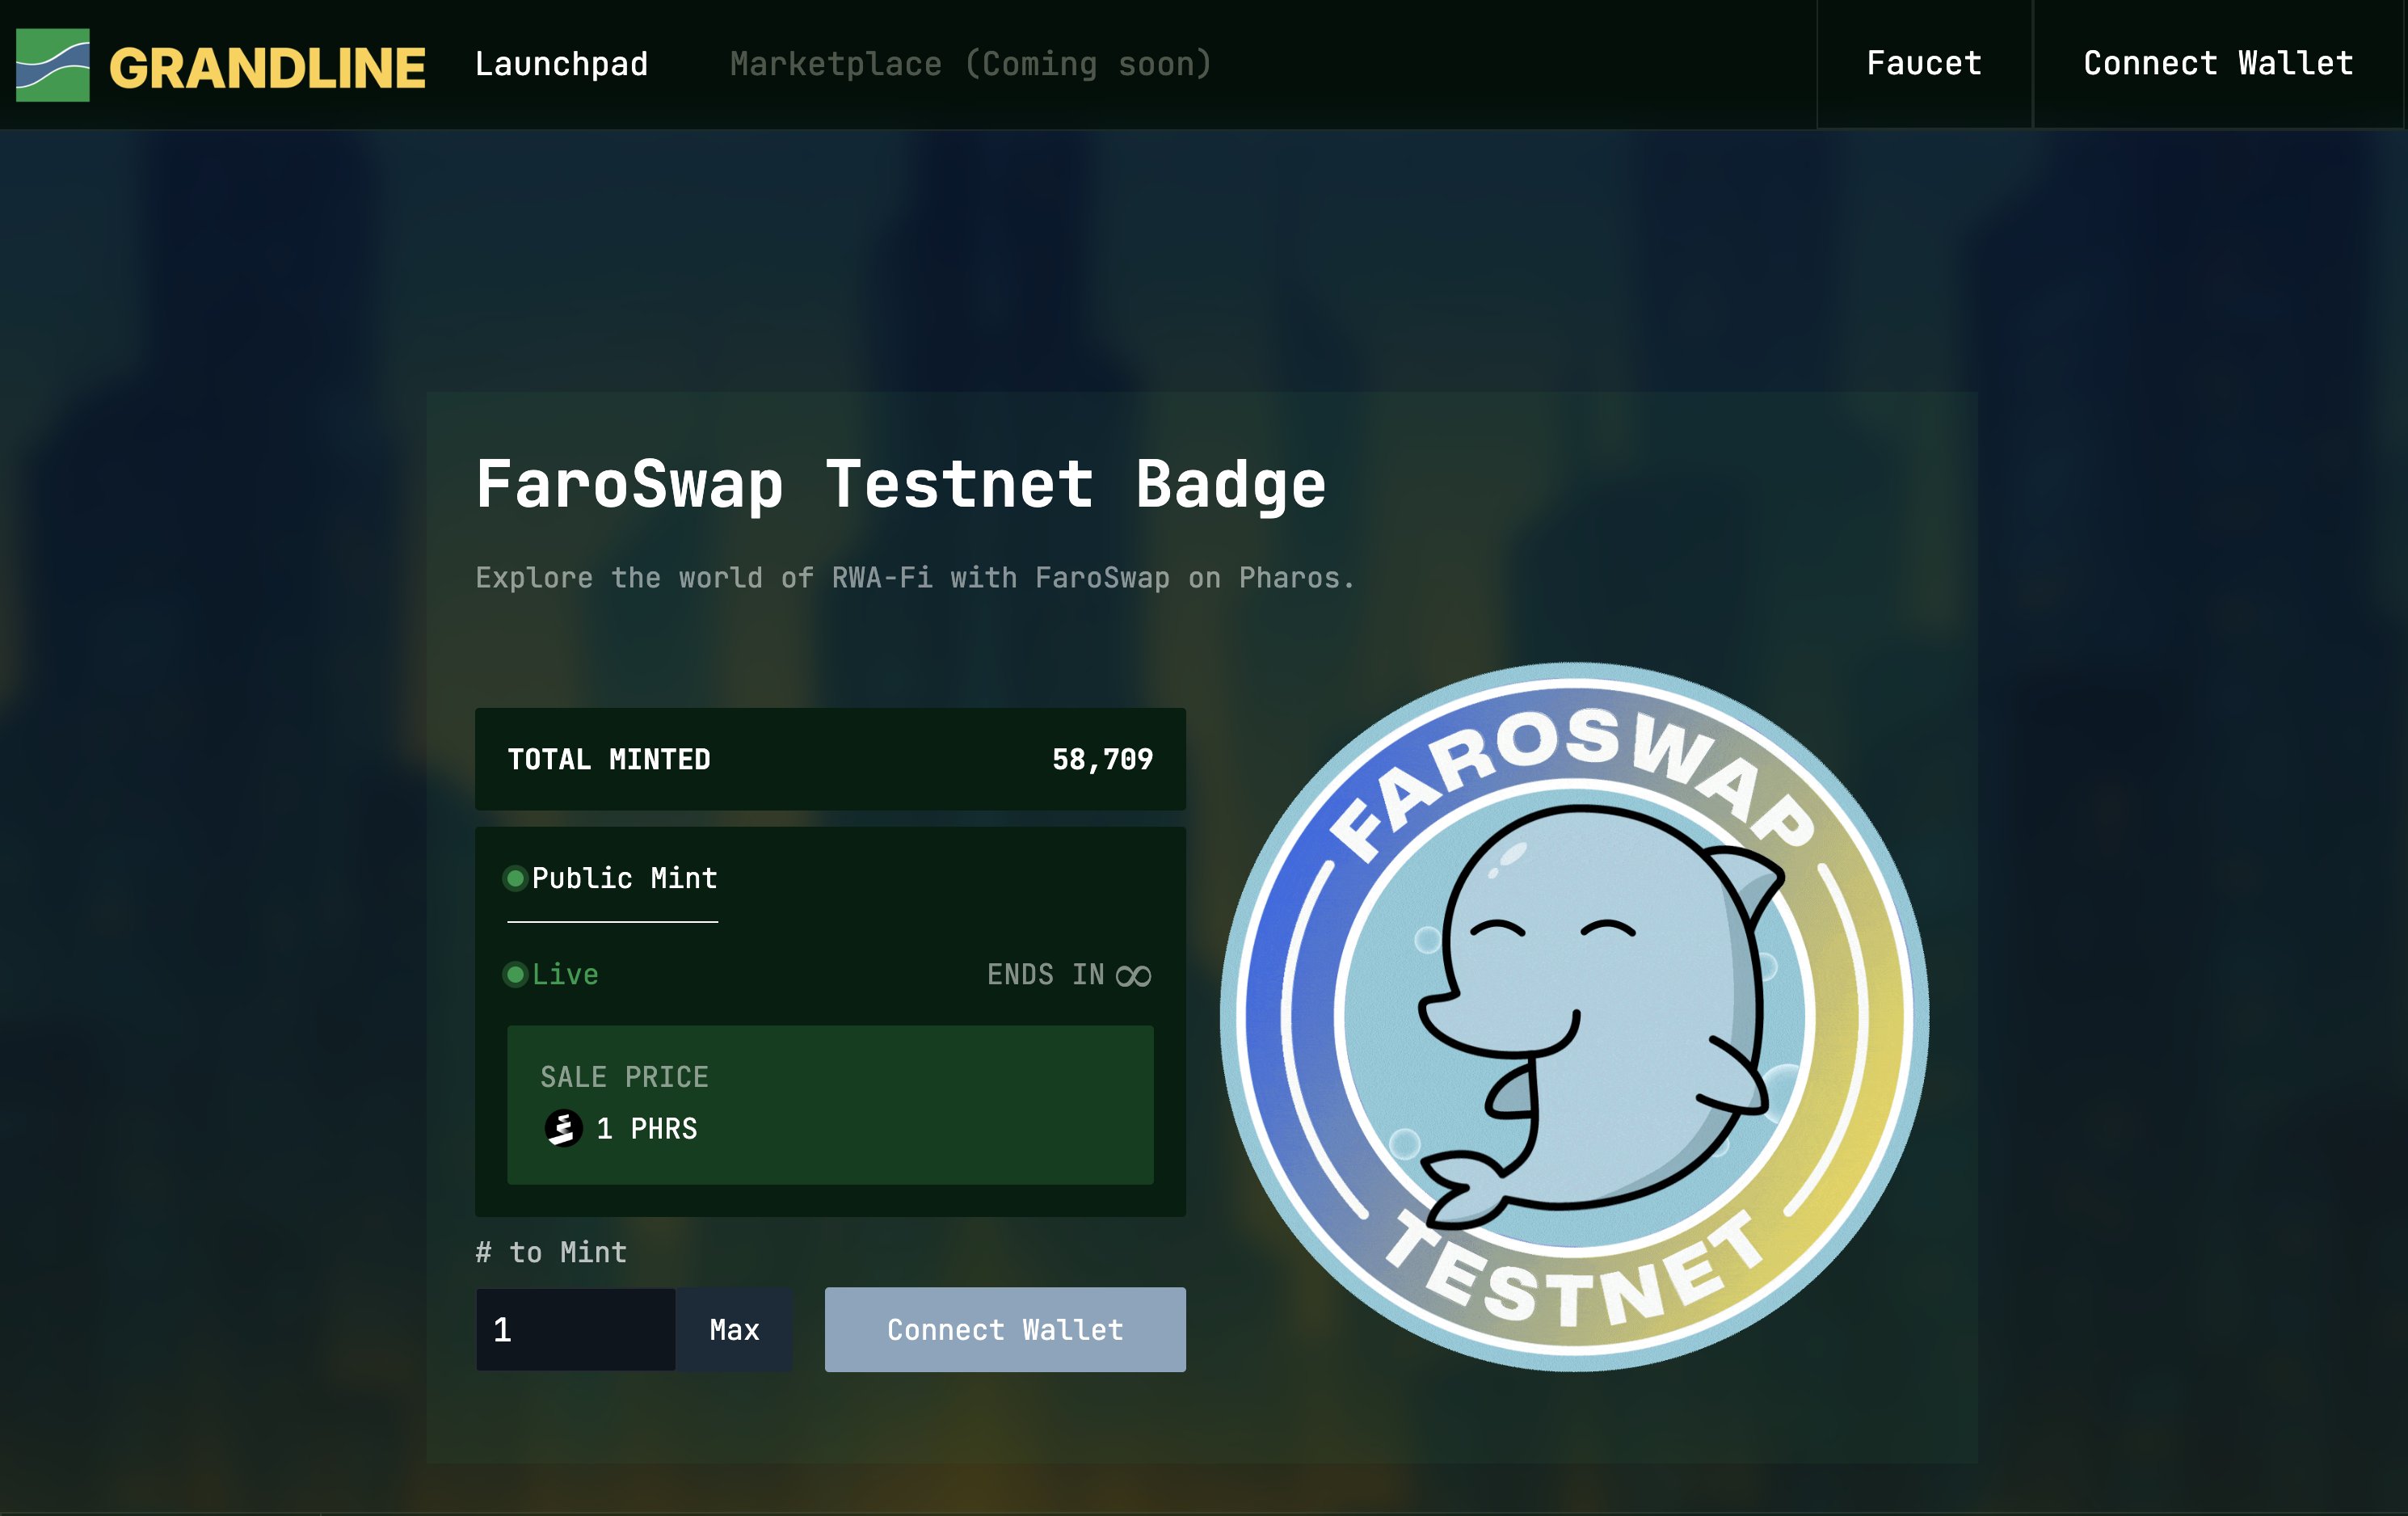Open the Launchpad nav item
This screenshot has height=1516, width=2408.
tap(561, 64)
